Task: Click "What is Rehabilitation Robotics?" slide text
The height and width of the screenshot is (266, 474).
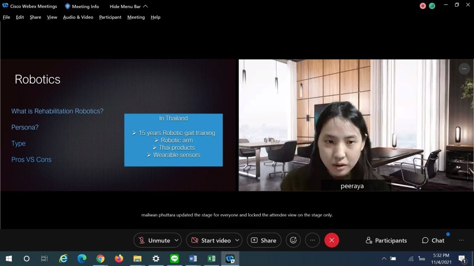Action: [57, 111]
